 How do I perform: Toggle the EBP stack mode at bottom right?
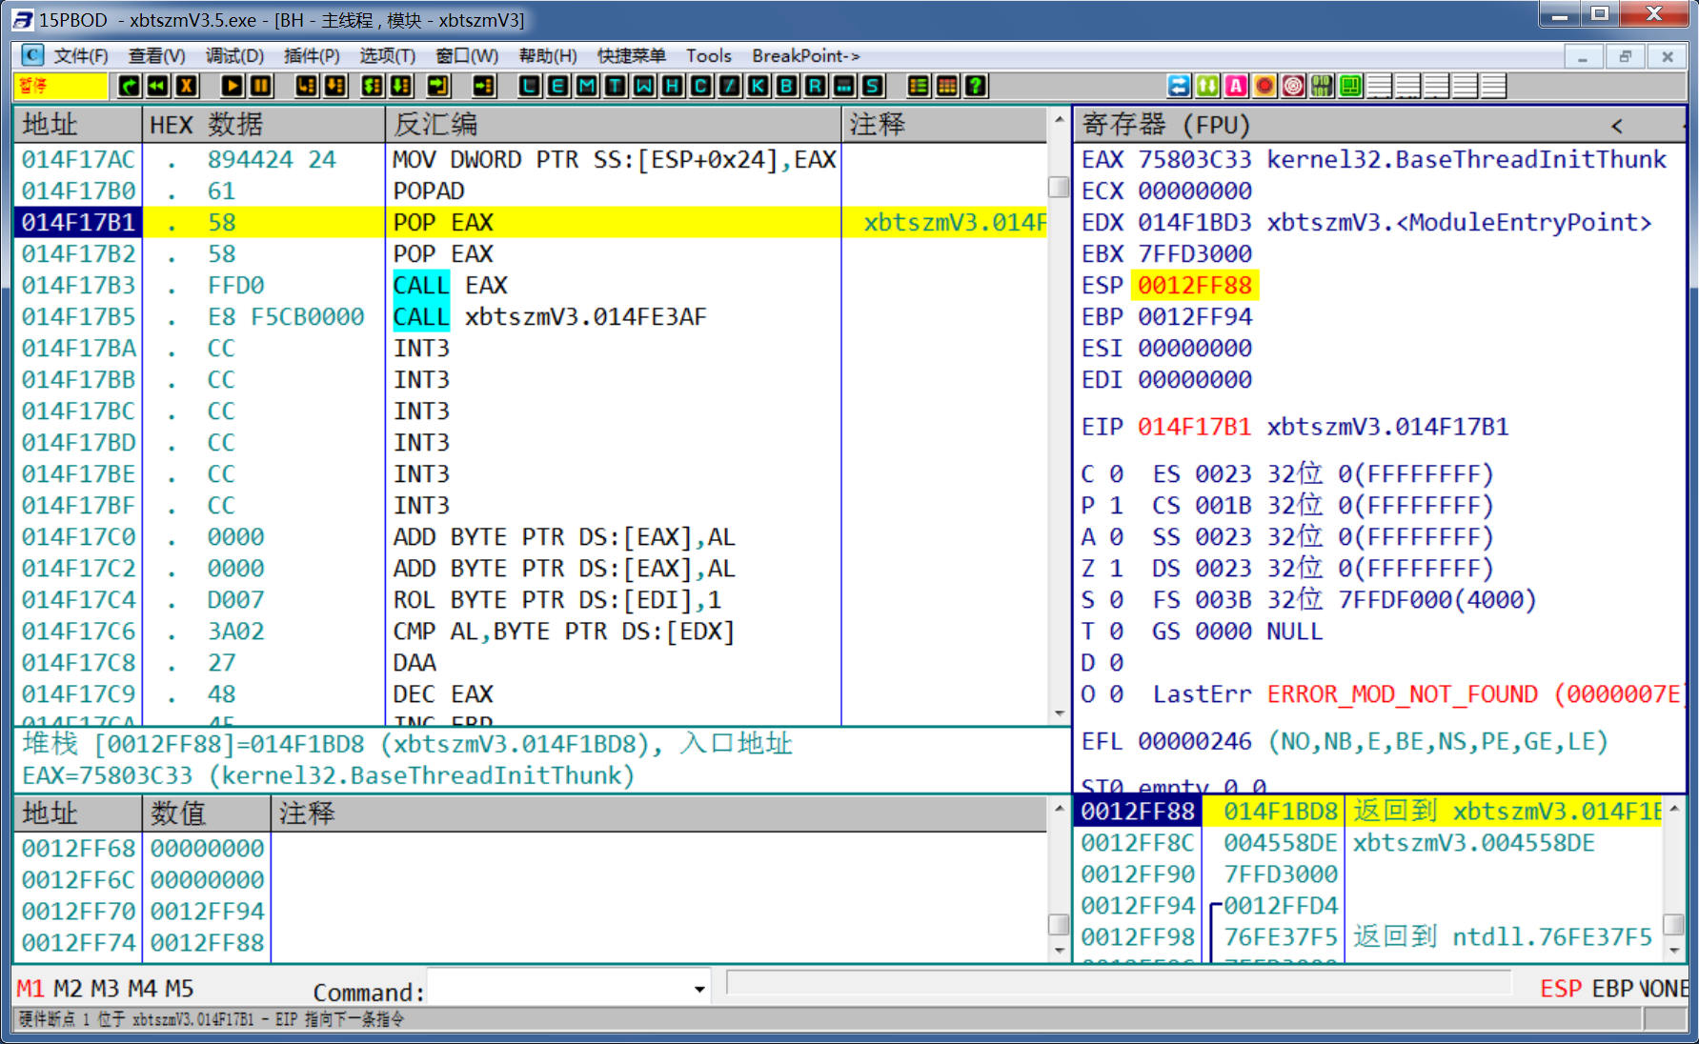[1611, 989]
